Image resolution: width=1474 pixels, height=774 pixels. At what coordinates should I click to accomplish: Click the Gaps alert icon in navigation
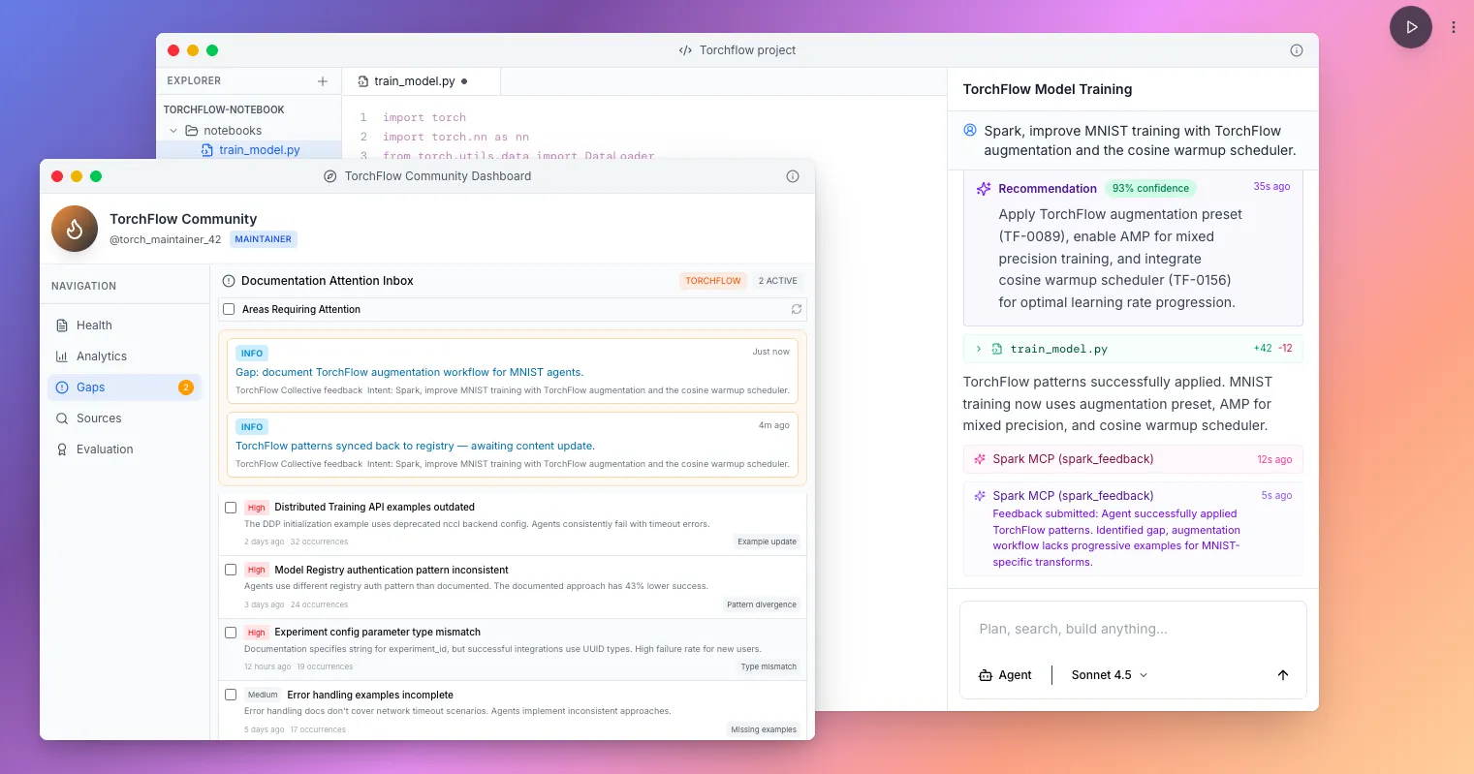point(64,387)
